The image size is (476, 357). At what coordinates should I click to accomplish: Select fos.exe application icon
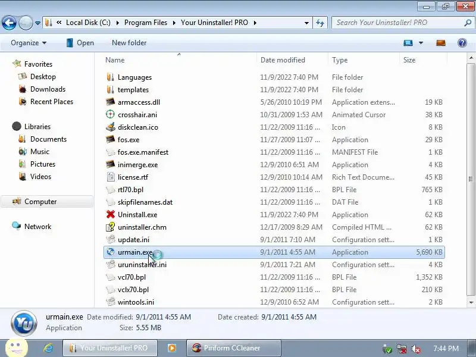110,139
